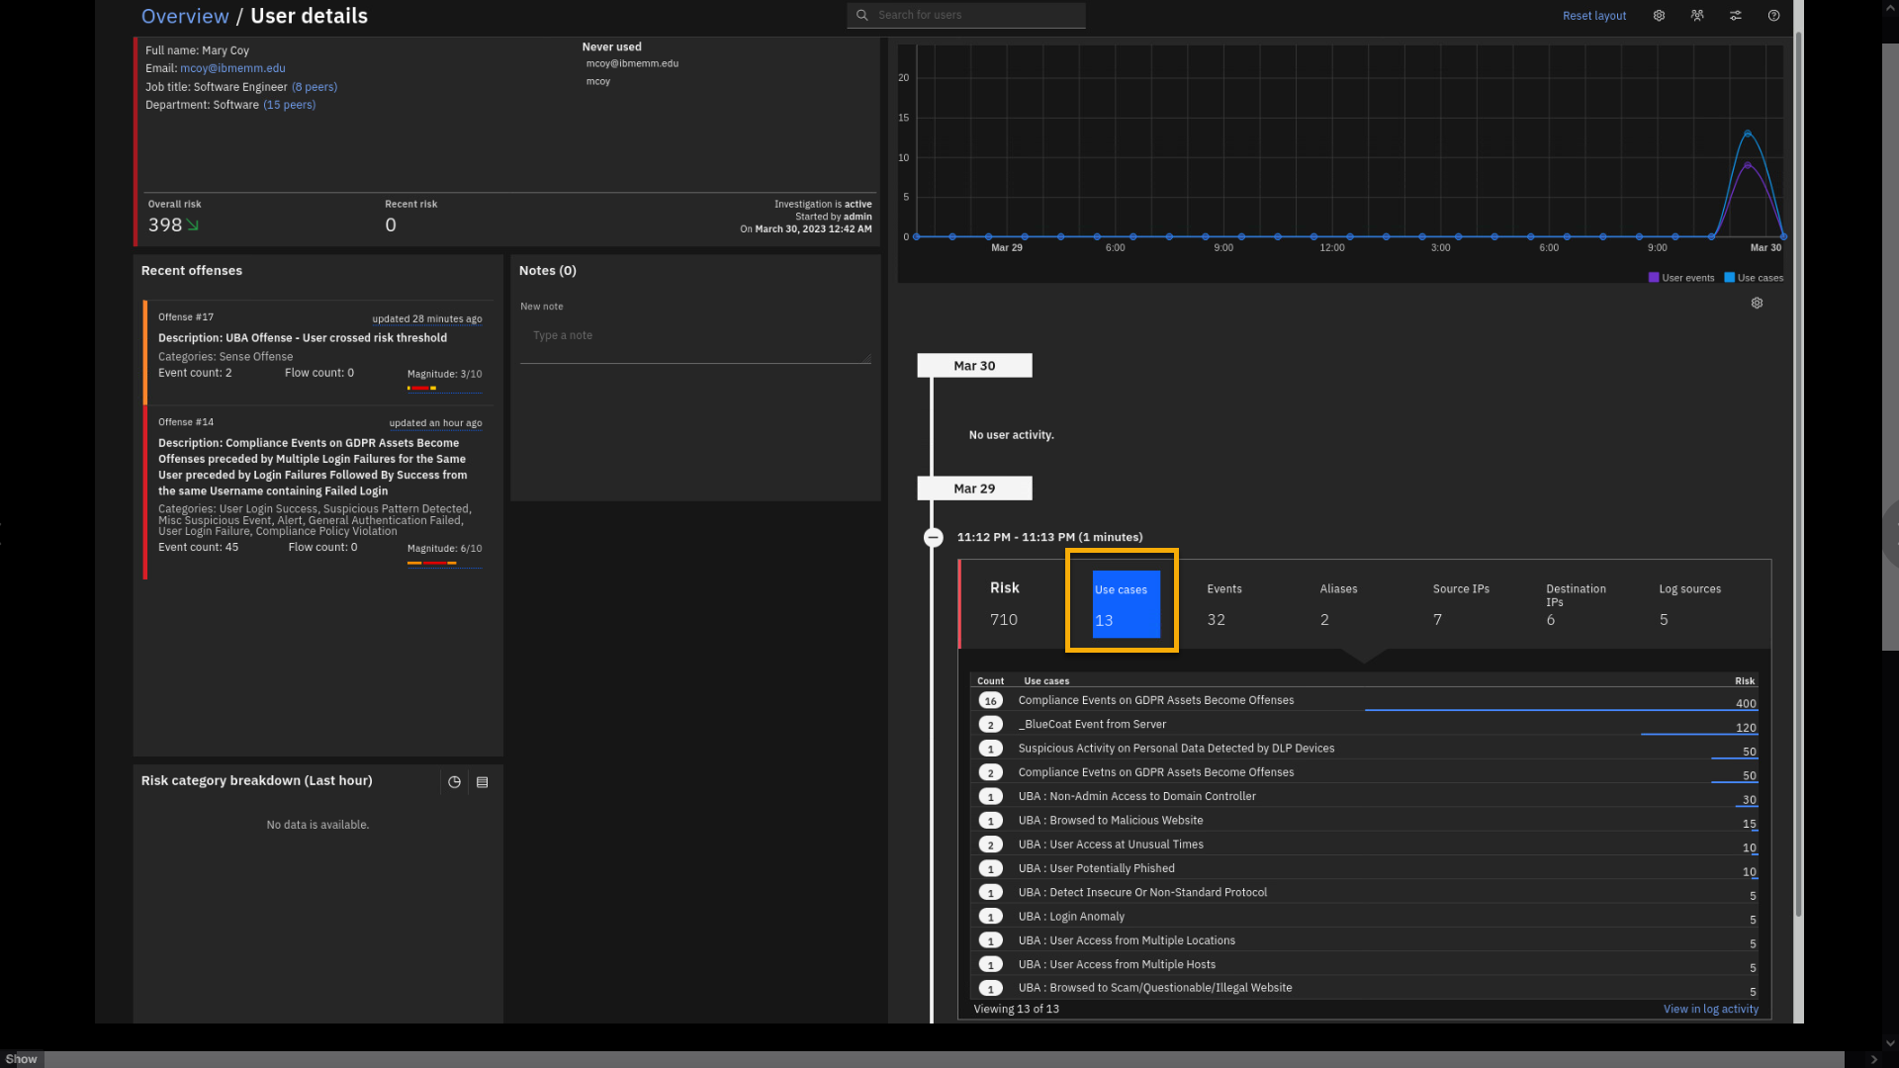Open the settings gear in top toolbar

point(1659,16)
